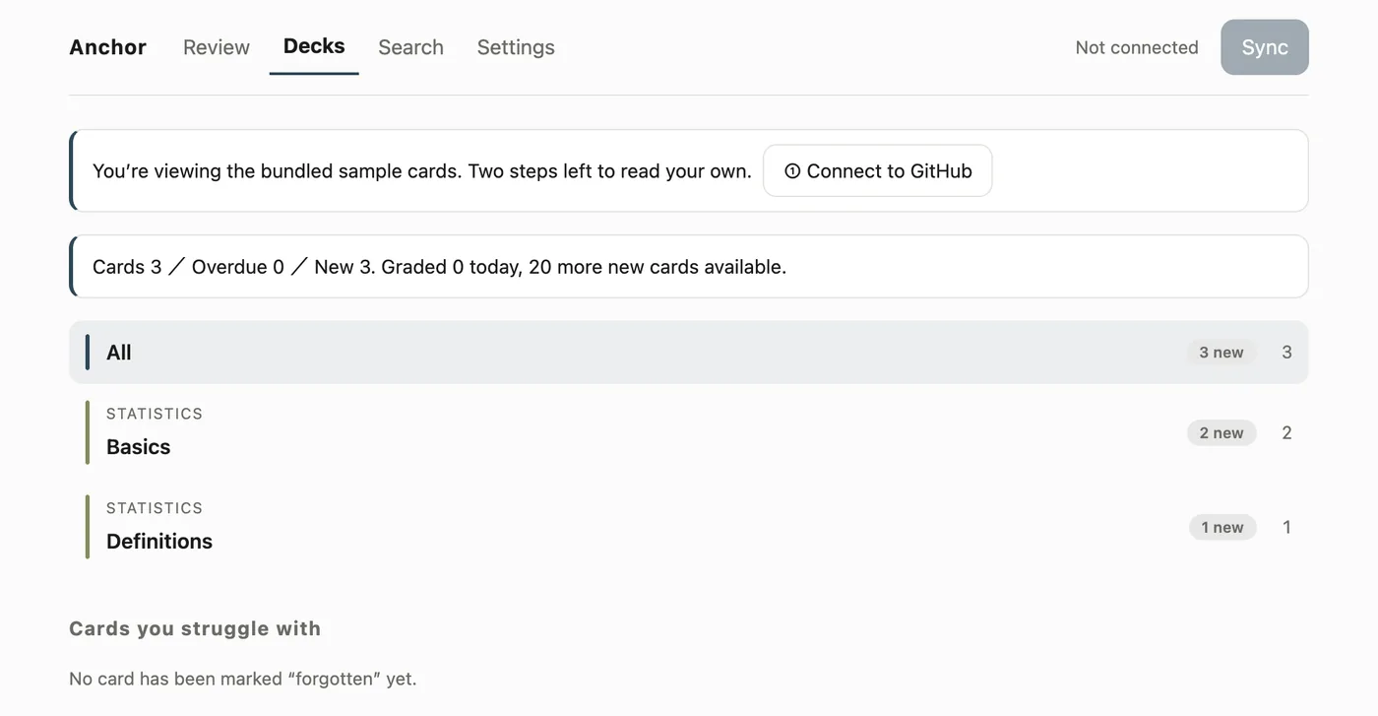
Task: Select the All decks row
Action: click(689, 353)
